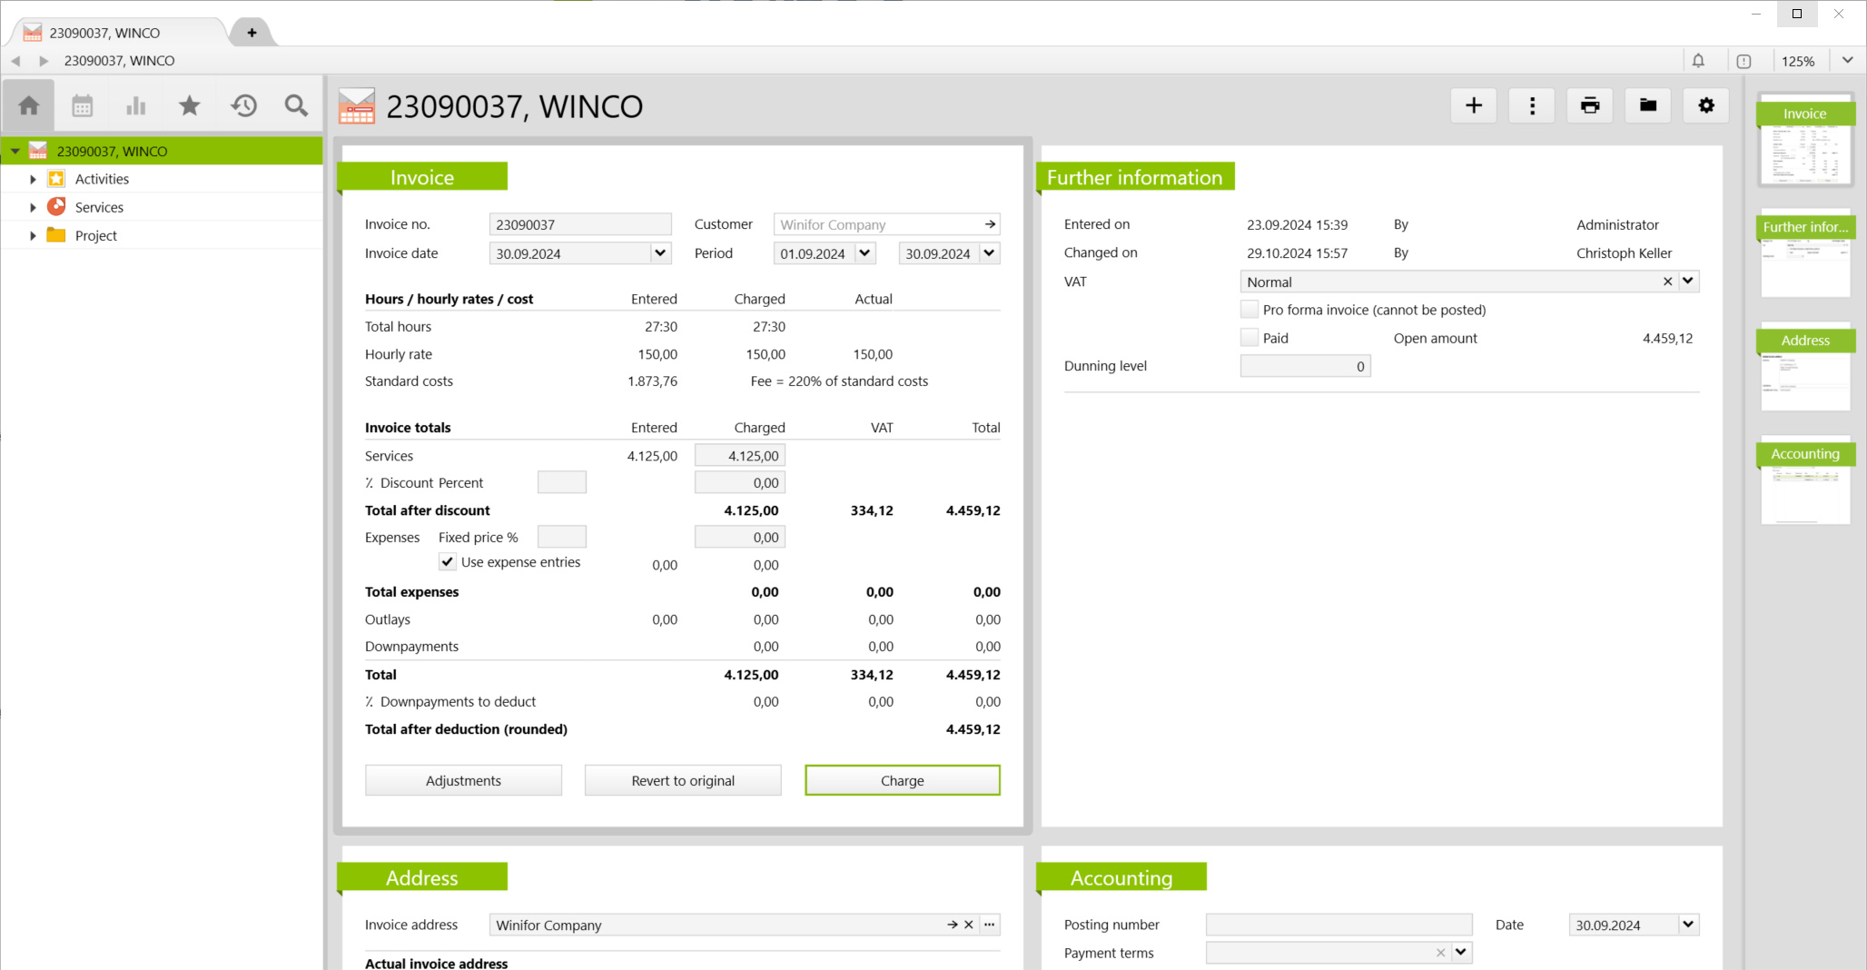
Task: Open the VAT Normal dropdown arrow
Action: coord(1688,282)
